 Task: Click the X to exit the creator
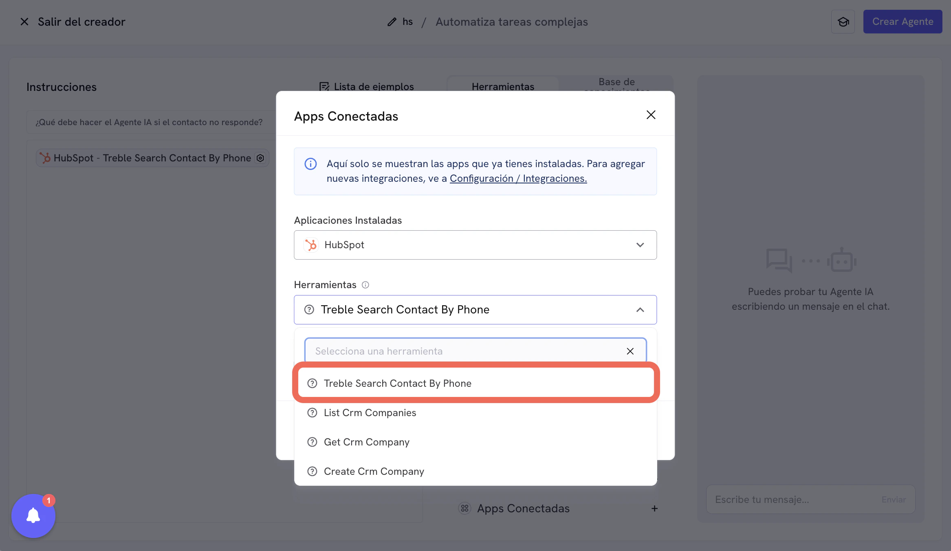pyautogui.click(x=24, y=22)
